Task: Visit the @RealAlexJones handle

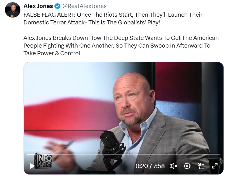Action: coord(84,6)
